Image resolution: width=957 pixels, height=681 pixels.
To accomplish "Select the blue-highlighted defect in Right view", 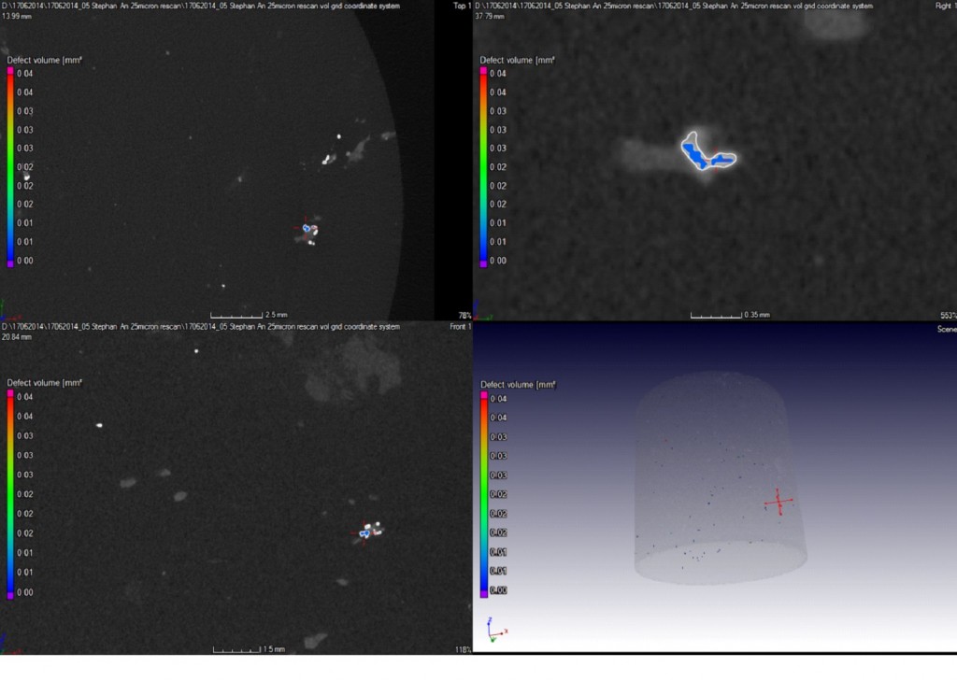I will 707,152.
